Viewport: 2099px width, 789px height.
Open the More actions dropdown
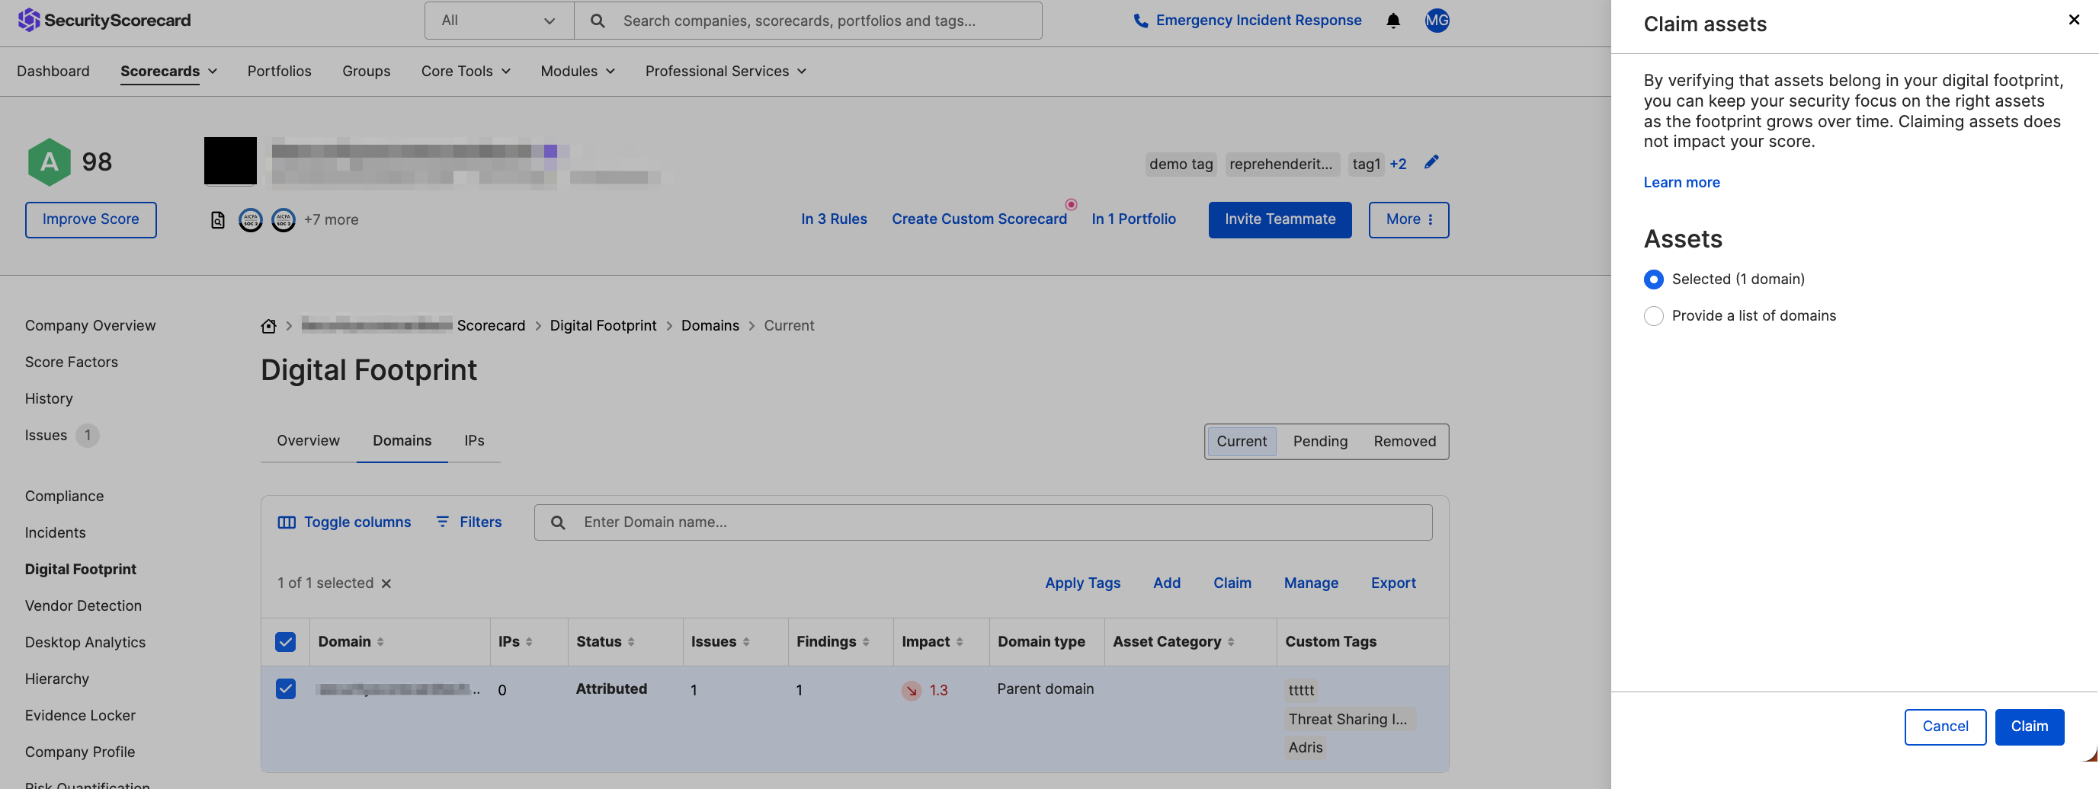1408,220
